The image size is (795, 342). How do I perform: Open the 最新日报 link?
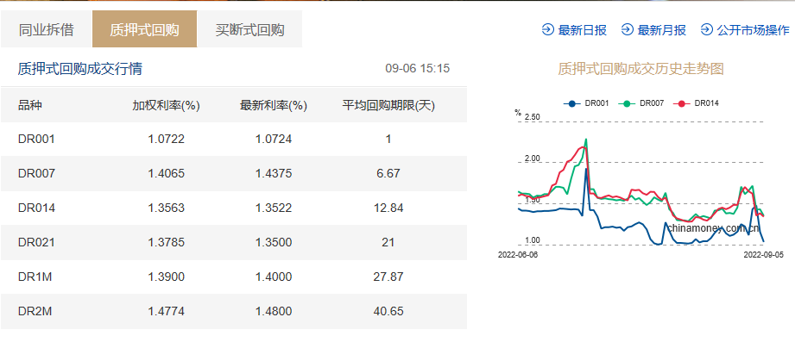[582, 30]
